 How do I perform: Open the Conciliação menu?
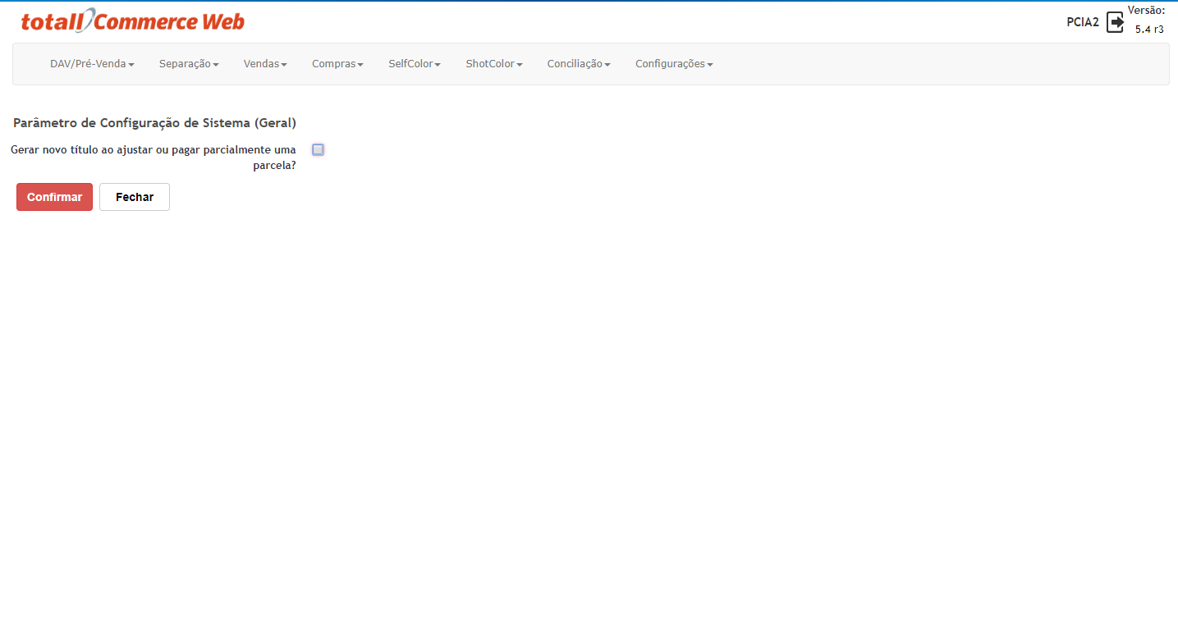click(579, 64)
